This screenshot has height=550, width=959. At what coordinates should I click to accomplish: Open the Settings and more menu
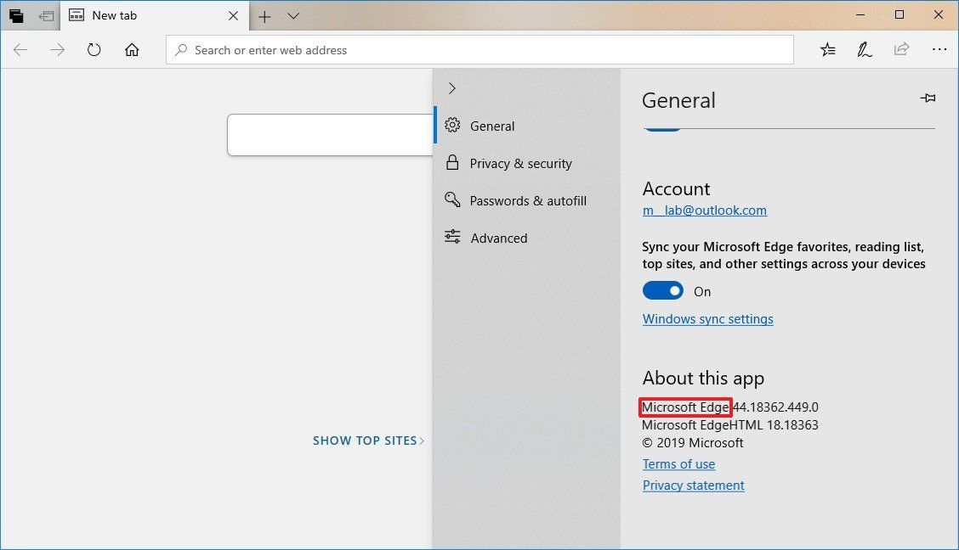click(x=939, y=49)
